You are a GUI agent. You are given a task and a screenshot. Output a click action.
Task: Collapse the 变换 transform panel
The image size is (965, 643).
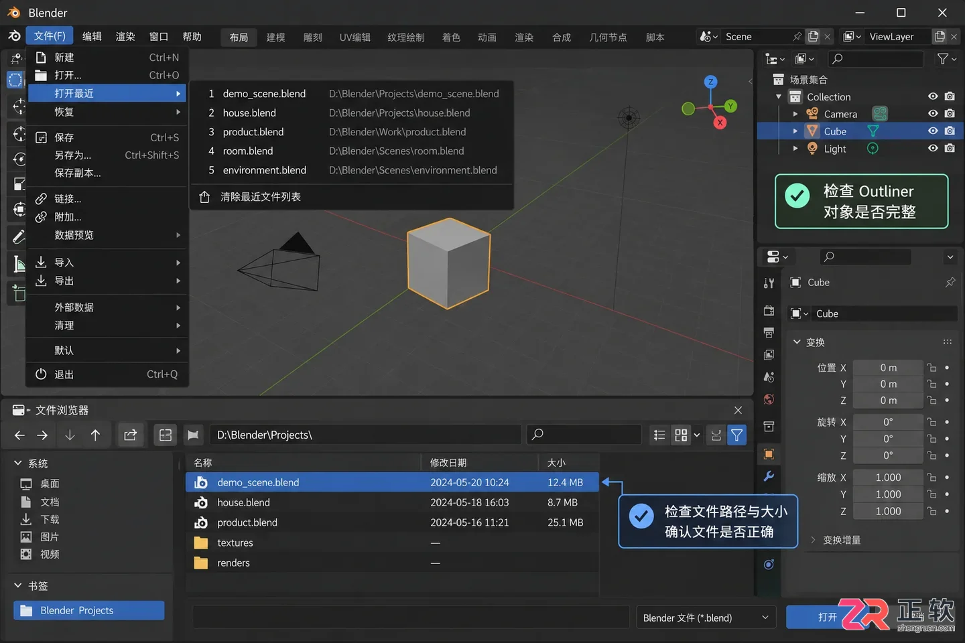coord(797,342)
